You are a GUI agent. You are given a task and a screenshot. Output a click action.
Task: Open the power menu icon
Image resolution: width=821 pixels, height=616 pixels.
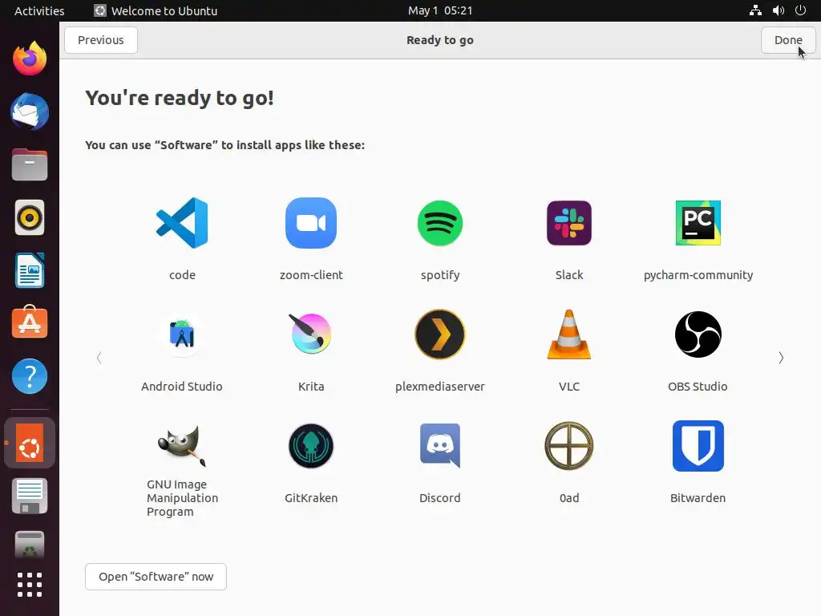801,10
